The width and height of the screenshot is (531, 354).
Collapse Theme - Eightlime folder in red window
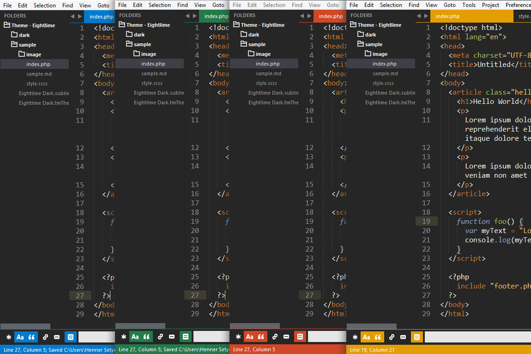point(236,25)
